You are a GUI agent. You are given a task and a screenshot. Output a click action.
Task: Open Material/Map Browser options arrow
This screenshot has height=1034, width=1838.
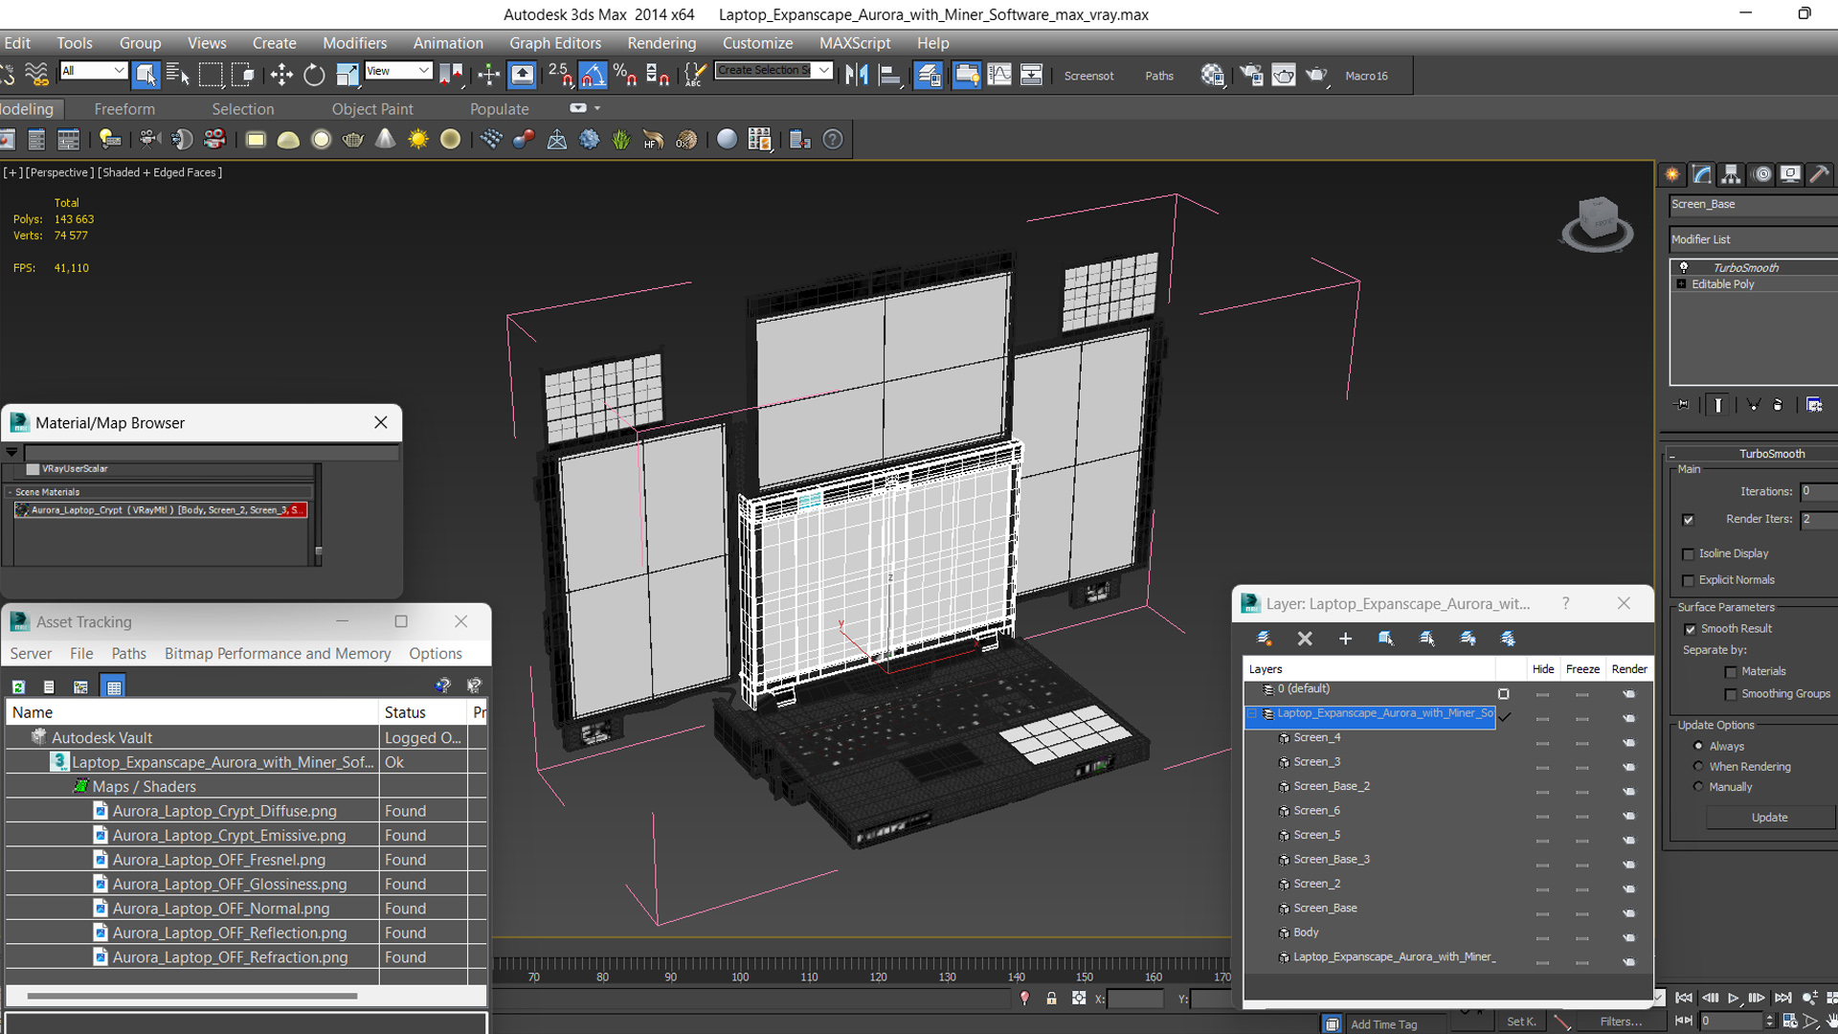point(11,452)
